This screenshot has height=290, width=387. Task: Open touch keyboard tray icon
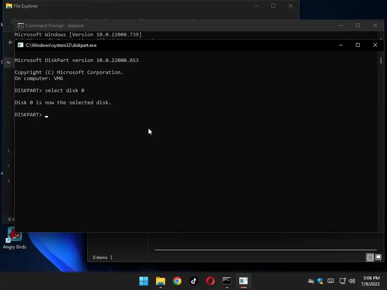tap(331, 281)
